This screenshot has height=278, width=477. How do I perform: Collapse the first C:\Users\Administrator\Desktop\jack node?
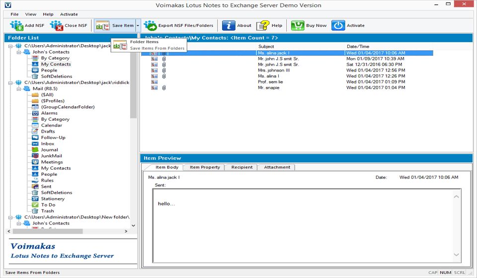point(10,46)
